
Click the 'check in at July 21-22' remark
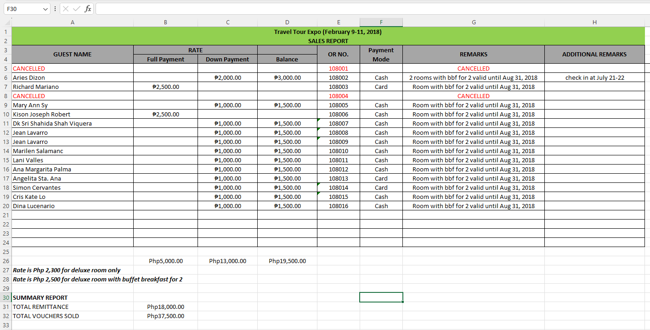594,77
